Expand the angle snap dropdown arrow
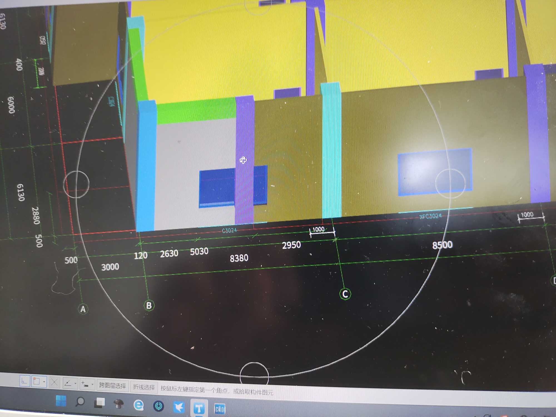556x417 pixels. (x=75, y=384)
